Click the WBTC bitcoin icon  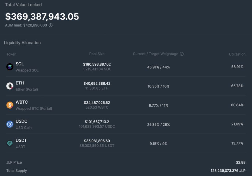(x=10, y=105)
